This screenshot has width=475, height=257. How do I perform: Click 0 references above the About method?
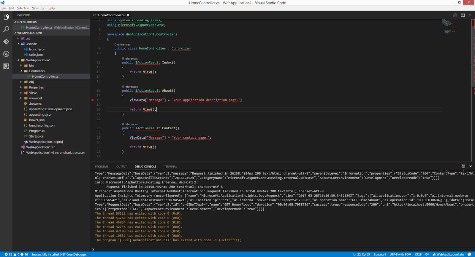(130, 87)
